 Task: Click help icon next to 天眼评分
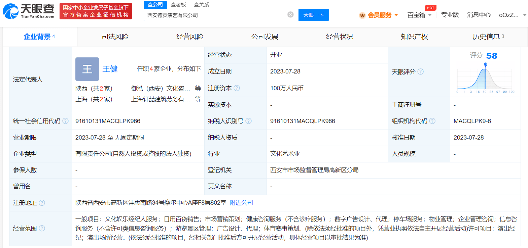[421, 72]
